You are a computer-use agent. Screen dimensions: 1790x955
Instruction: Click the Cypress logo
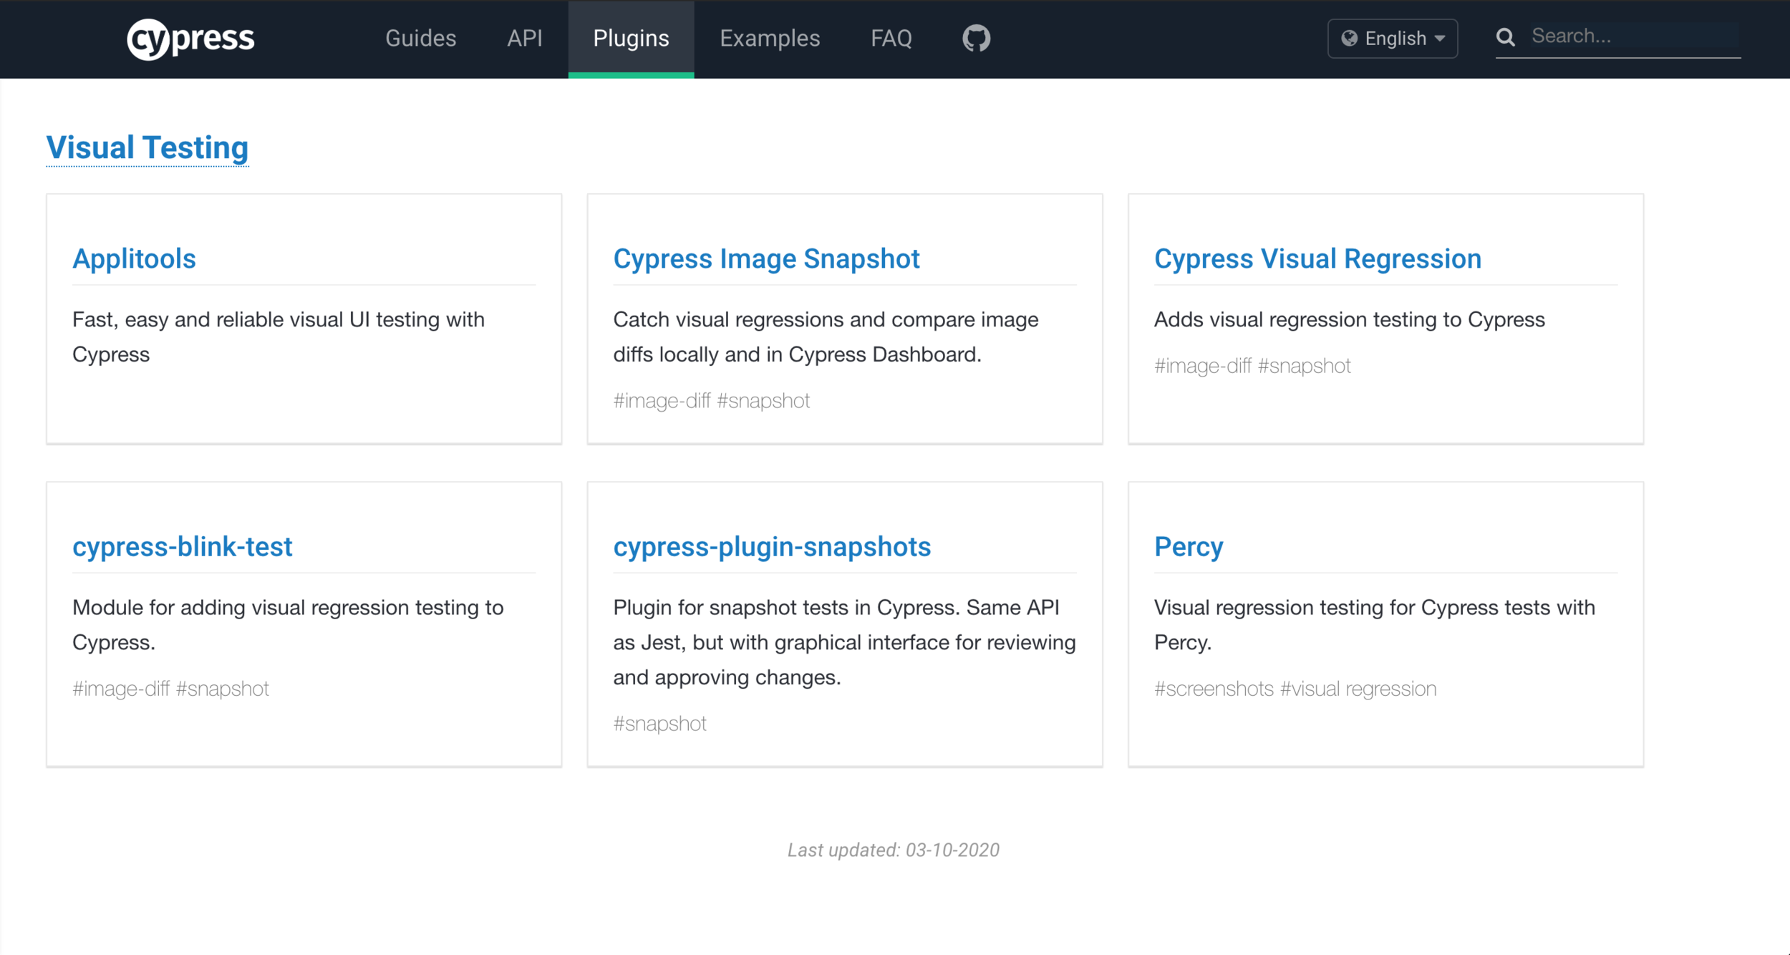click(x=190, y=39)
